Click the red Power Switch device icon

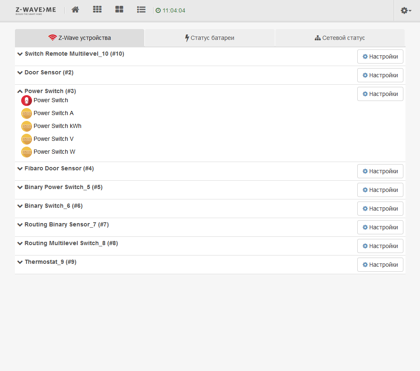27,101
